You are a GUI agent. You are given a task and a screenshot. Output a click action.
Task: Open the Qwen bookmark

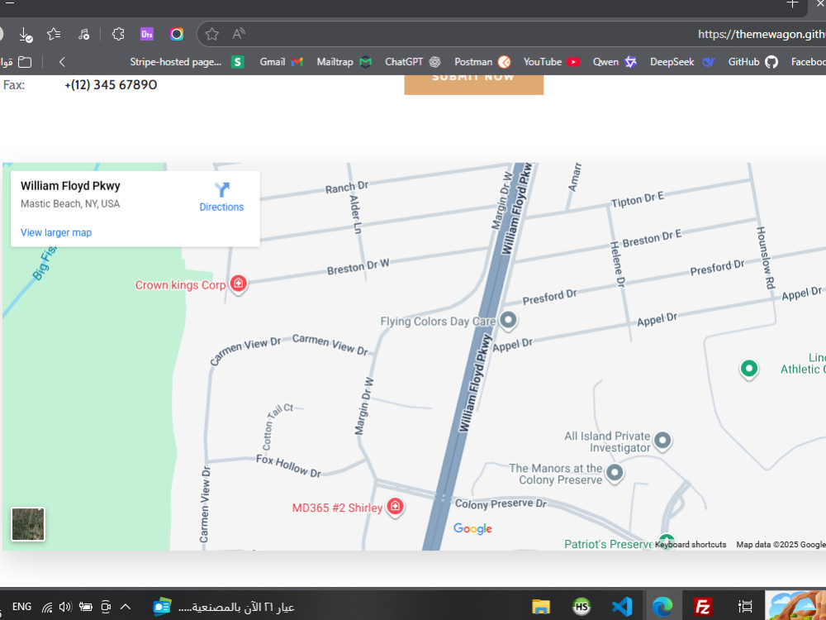pos(615,62)
